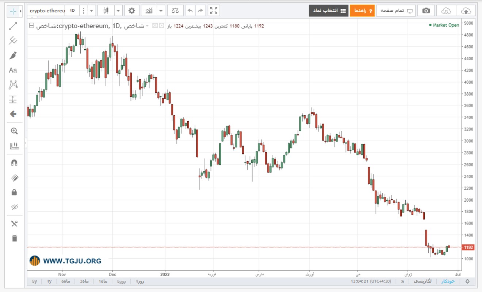
Task: Set time range to 6 months (6ماه)
Action: tap(65, 281)
